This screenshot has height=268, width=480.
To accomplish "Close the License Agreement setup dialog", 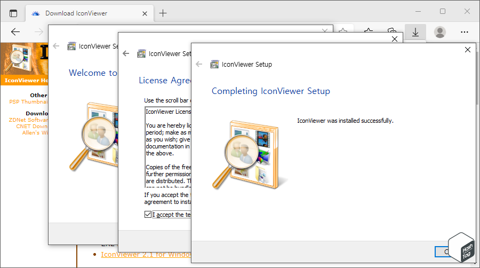I will (x=395, y=39).
